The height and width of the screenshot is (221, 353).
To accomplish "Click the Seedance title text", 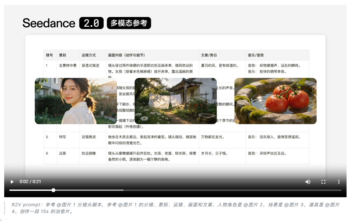I will [x=49, y=23].
